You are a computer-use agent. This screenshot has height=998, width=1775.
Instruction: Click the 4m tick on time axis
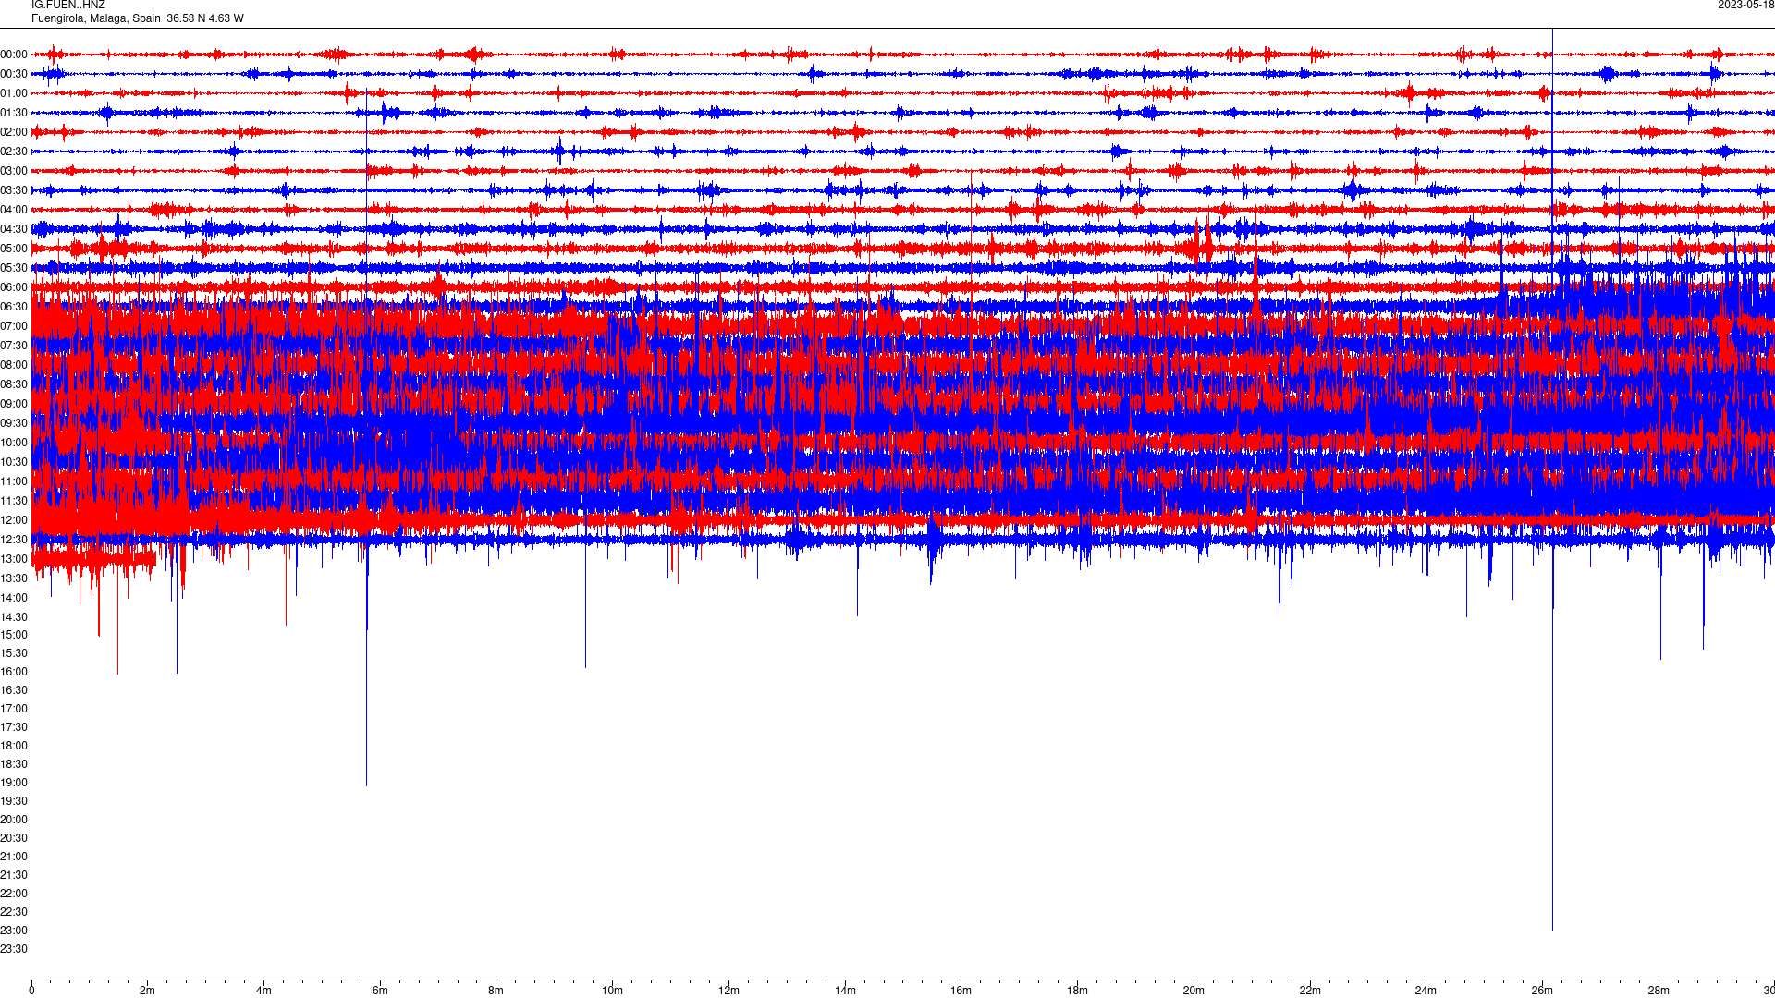click(263, 991)
